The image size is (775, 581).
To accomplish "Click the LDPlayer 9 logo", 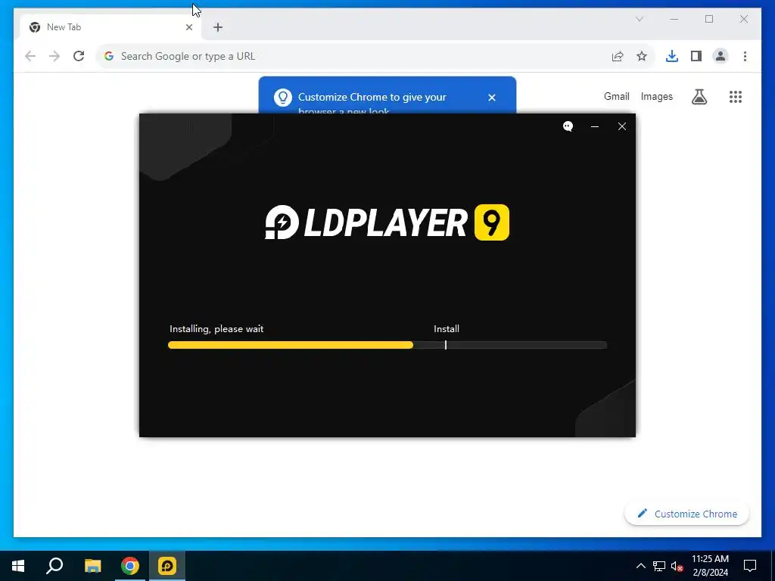I will pos(387,222).
